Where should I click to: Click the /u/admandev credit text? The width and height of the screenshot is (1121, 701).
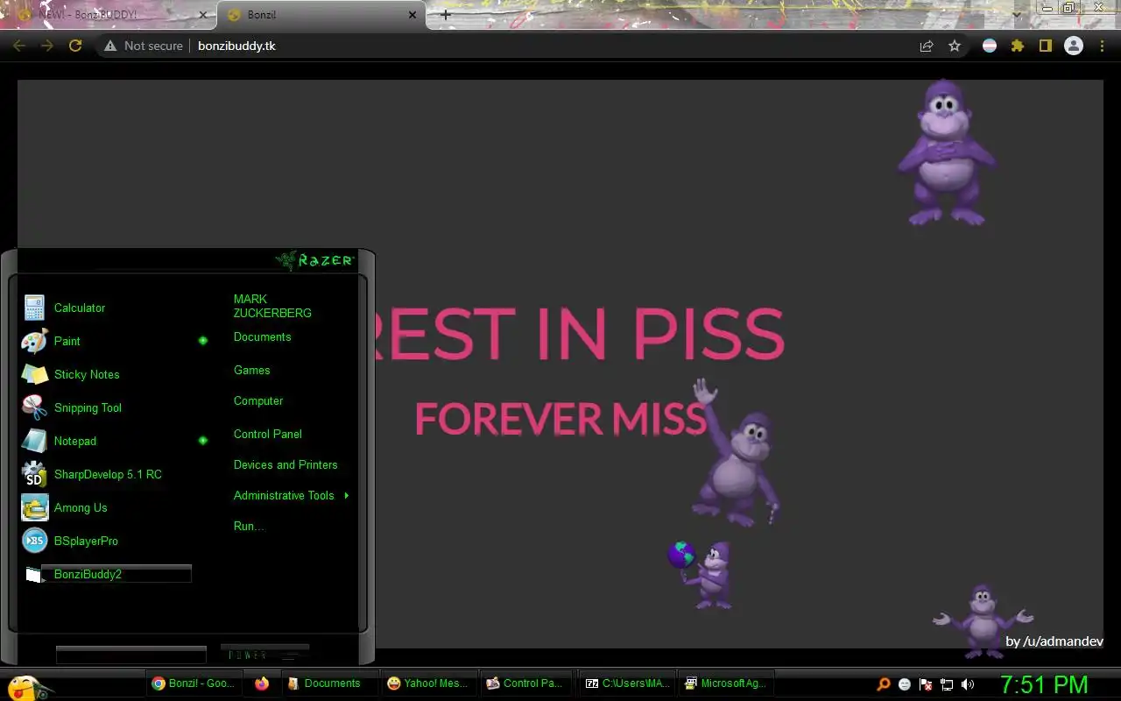pyautogui.click(x=1054, y=641)
